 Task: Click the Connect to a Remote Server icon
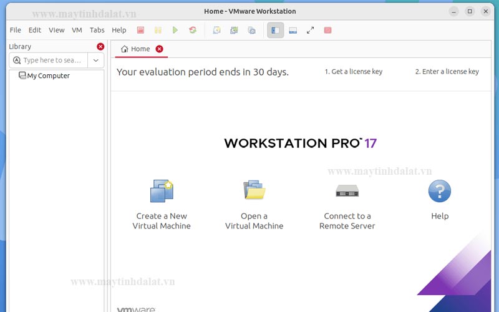pos(347,191)
